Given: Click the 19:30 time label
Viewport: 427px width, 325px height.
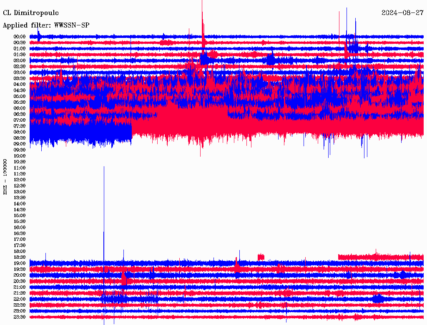Looking at the screenshot, I should (20, 270).
